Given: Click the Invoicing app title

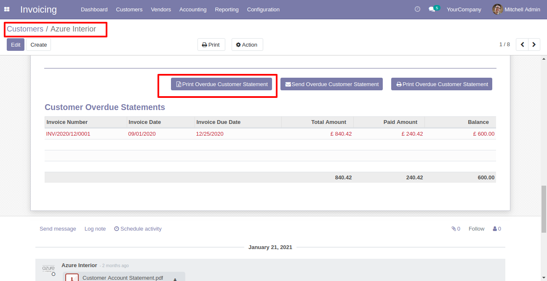Looking at the screenshot, I should pos(38,9).
